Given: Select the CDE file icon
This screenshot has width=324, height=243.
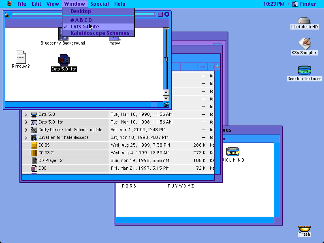Looking at the screenshot, I should 34,168.
